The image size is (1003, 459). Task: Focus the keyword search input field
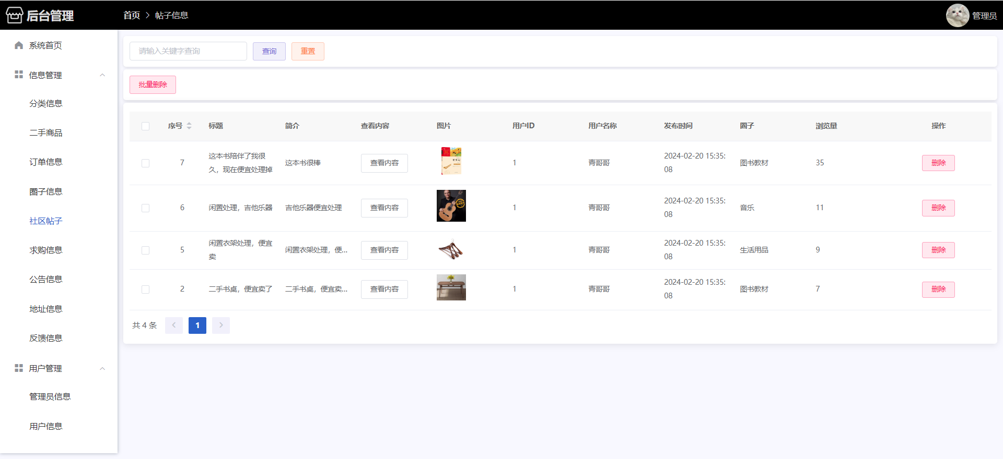click(x=188, y=51)
